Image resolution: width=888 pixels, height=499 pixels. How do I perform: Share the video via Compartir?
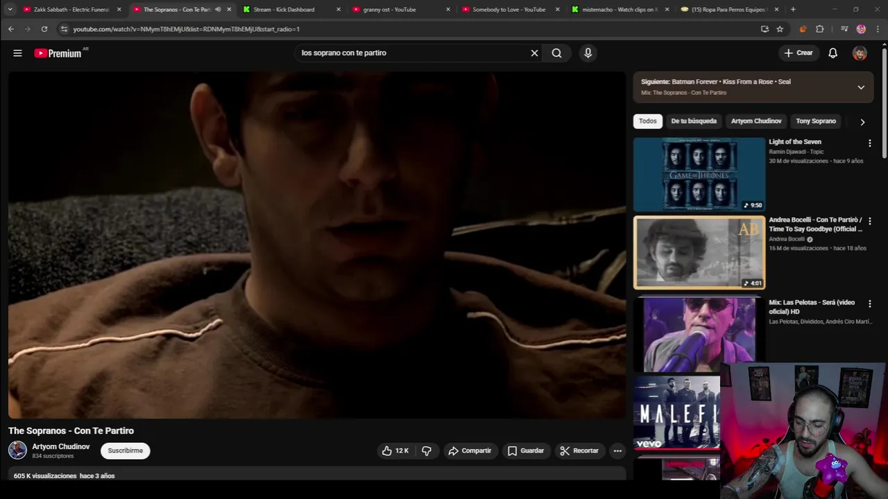(470, 450)
